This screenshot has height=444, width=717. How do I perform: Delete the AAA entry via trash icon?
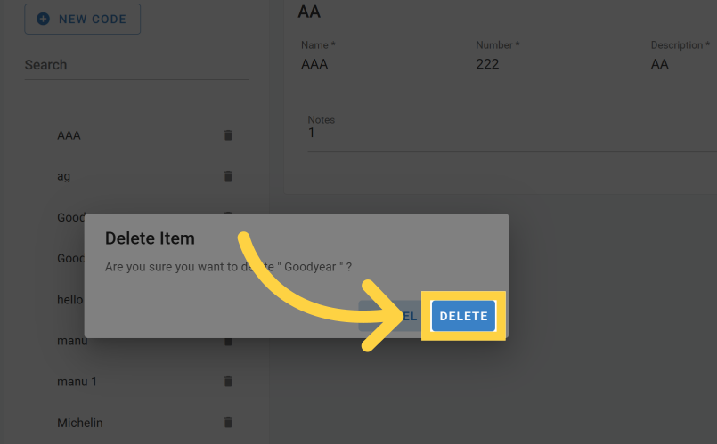(x=227, y=135)
